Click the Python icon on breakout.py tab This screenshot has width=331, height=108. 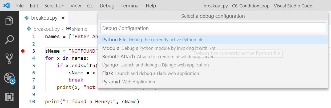tap(26, 18)
